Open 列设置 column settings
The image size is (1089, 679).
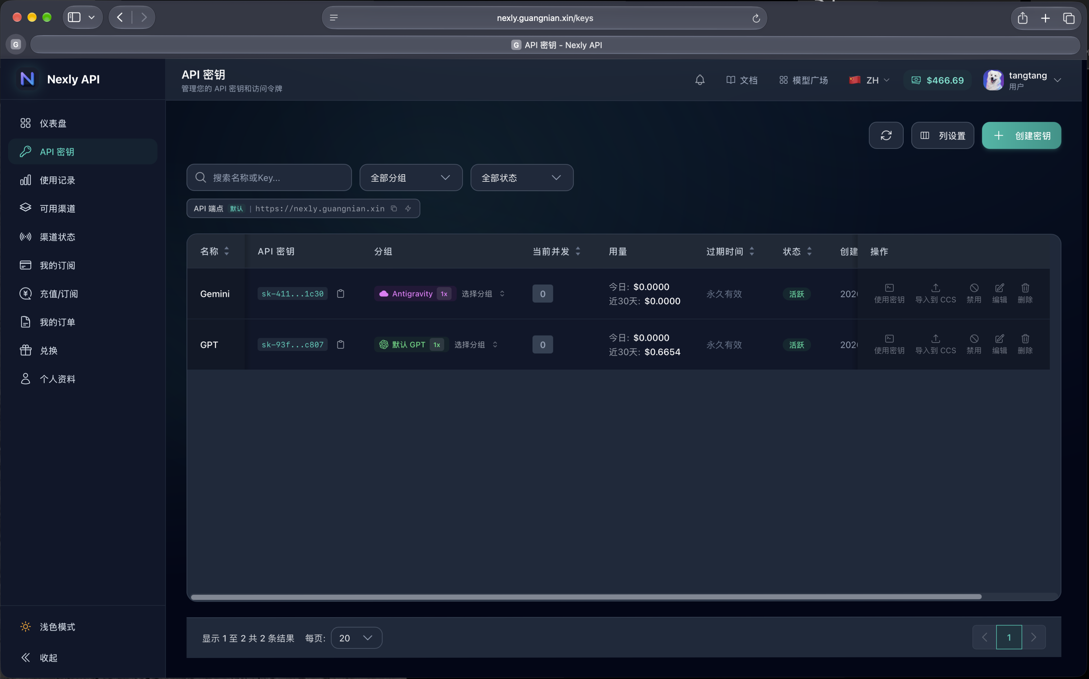tap(942, 135)
